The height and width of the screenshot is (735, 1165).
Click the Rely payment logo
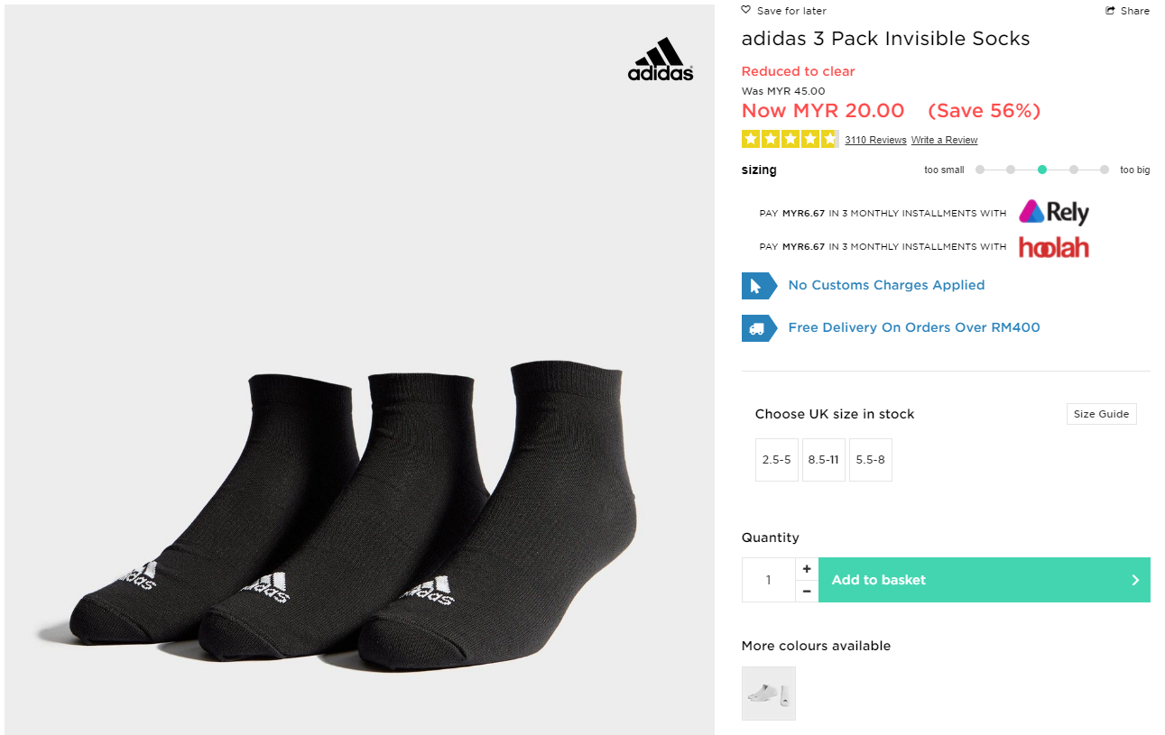click(x=1054, y=213)
